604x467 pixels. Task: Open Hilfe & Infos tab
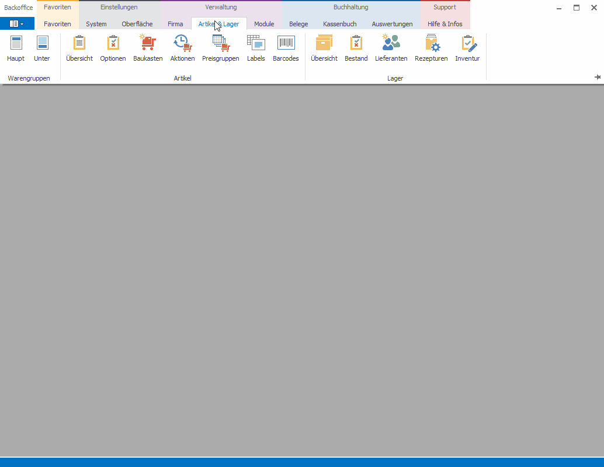click(445, 24)
